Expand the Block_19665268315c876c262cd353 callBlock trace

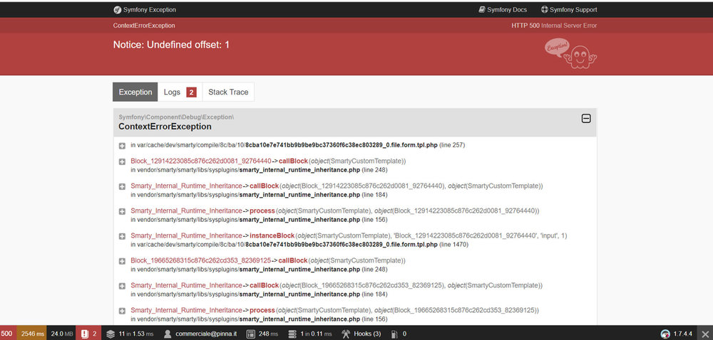click(122, 262)
